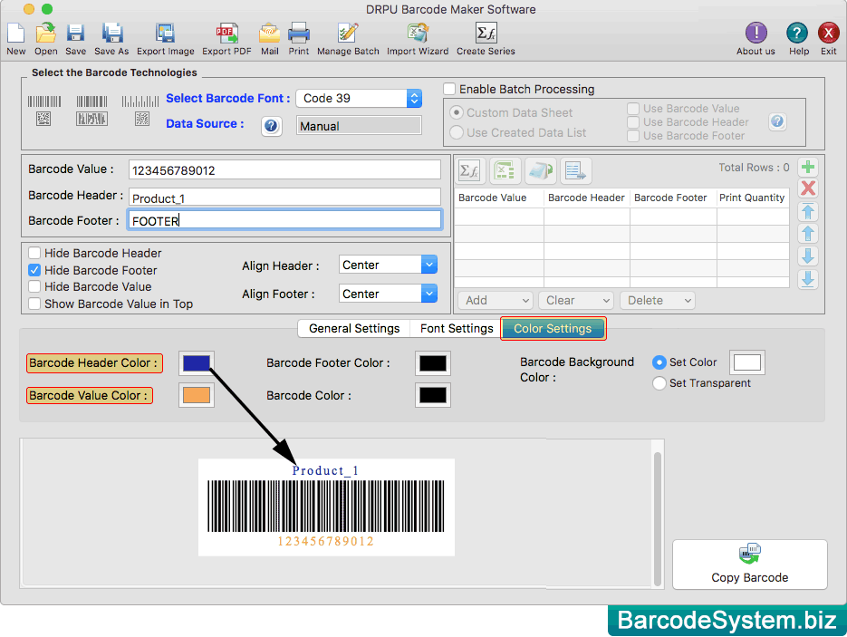Select Set Color radio button
Viewport: 847px width, 637px height.
(659, 362)
